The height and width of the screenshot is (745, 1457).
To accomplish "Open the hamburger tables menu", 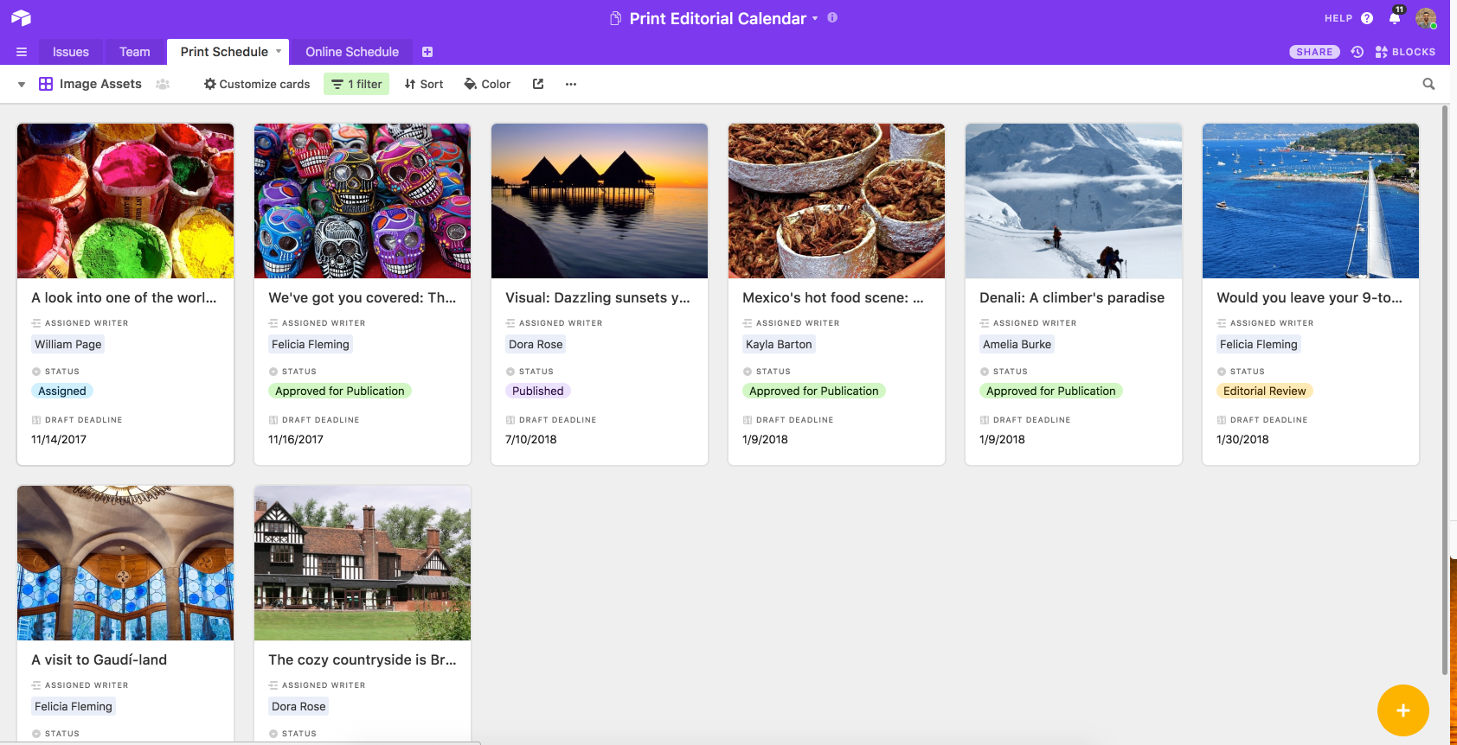I will point(22,52).
